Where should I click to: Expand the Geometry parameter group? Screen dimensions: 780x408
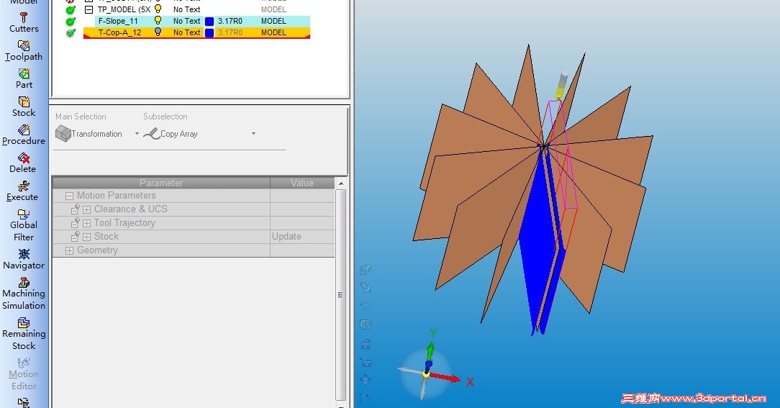point(70,250)
